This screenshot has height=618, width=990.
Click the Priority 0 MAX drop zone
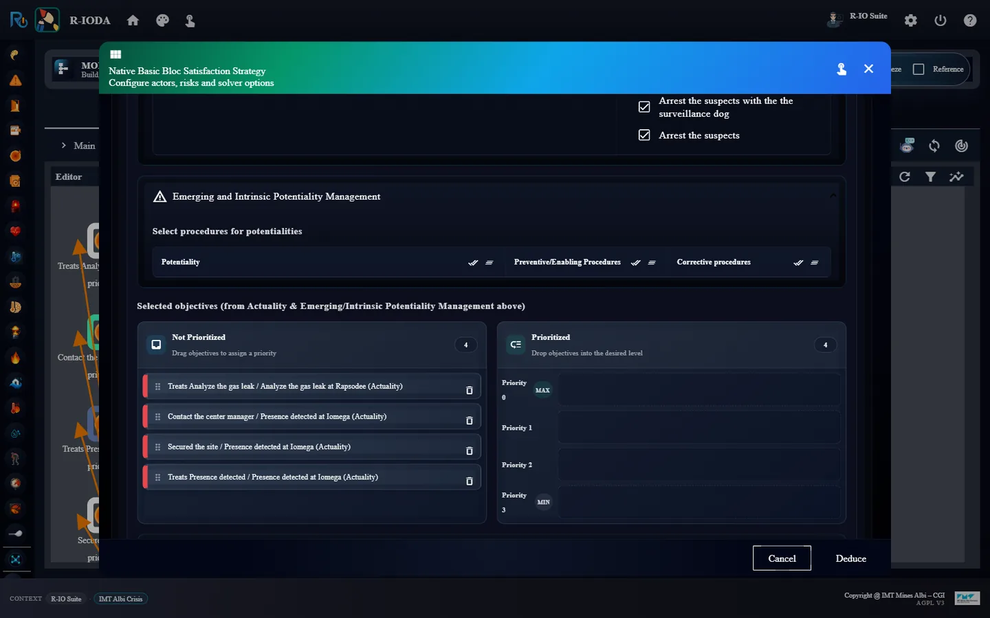699,390
